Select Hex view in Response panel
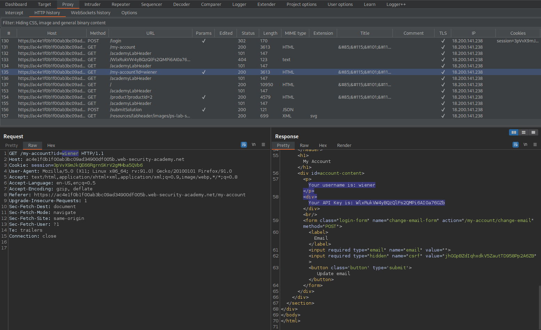 [x=323, y=146]
